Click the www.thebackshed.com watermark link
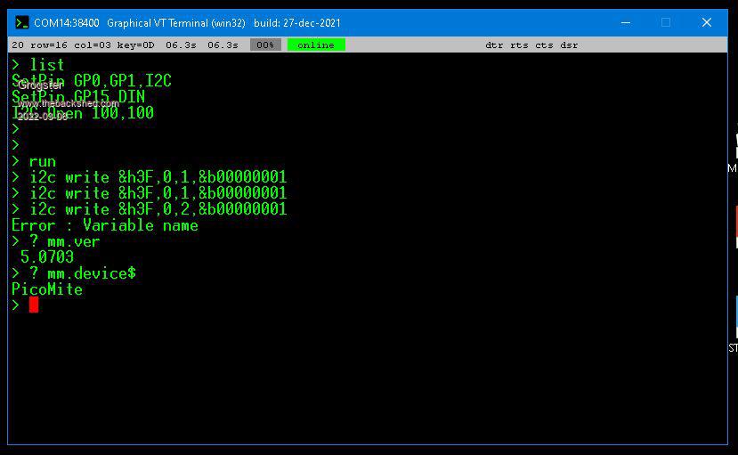The height and width of the screenshot is (455, 738). tap(68, 103)
